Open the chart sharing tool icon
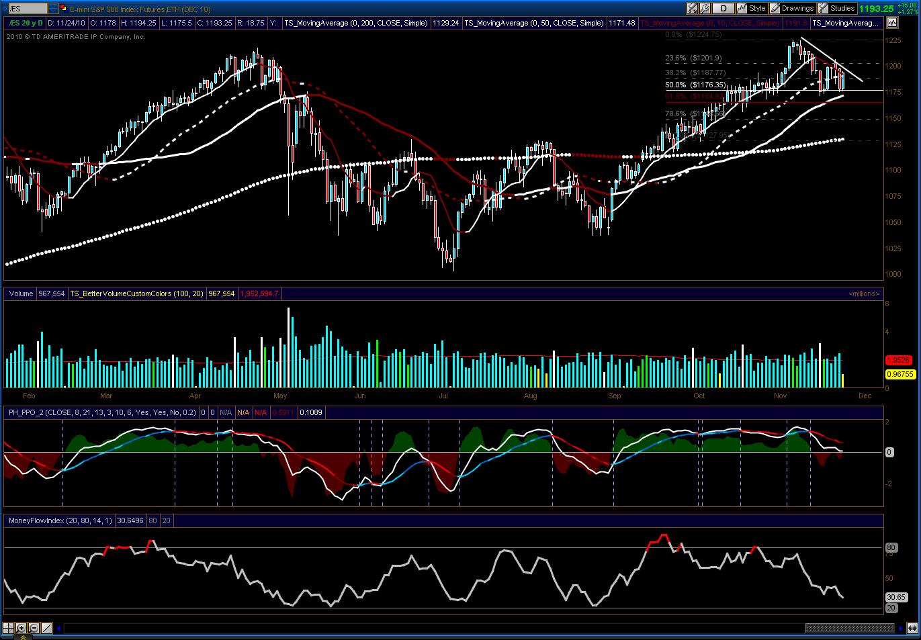Screen dimensions: 921x640 click(x=692, y=9)
